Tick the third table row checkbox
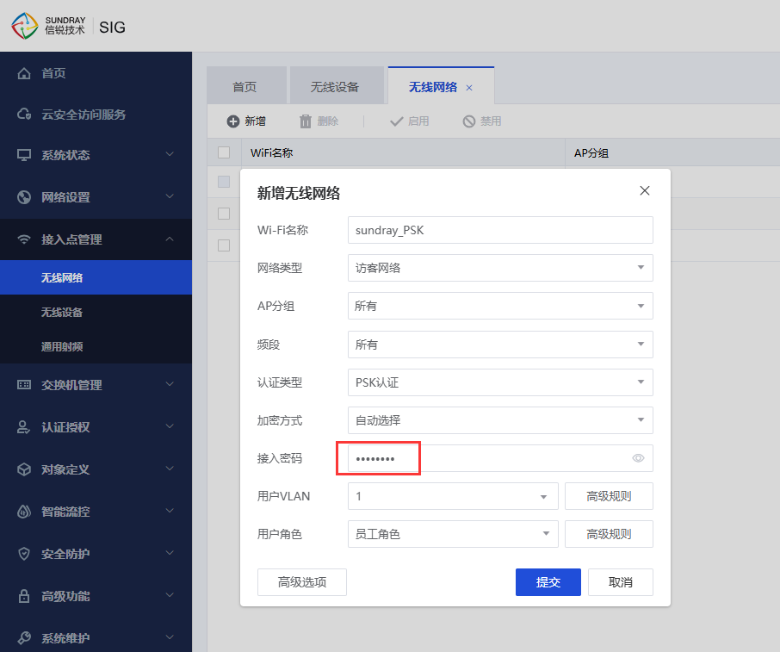 [x=224, y=245]
